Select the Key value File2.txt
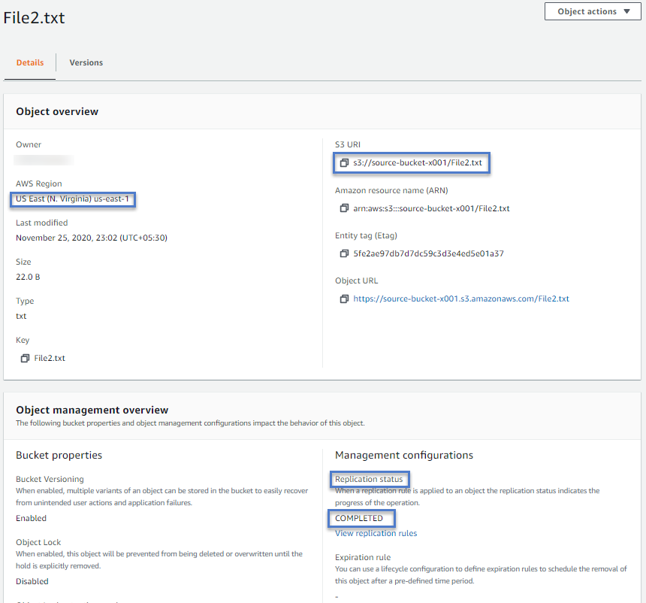646x603 pixels. (50, 358)
